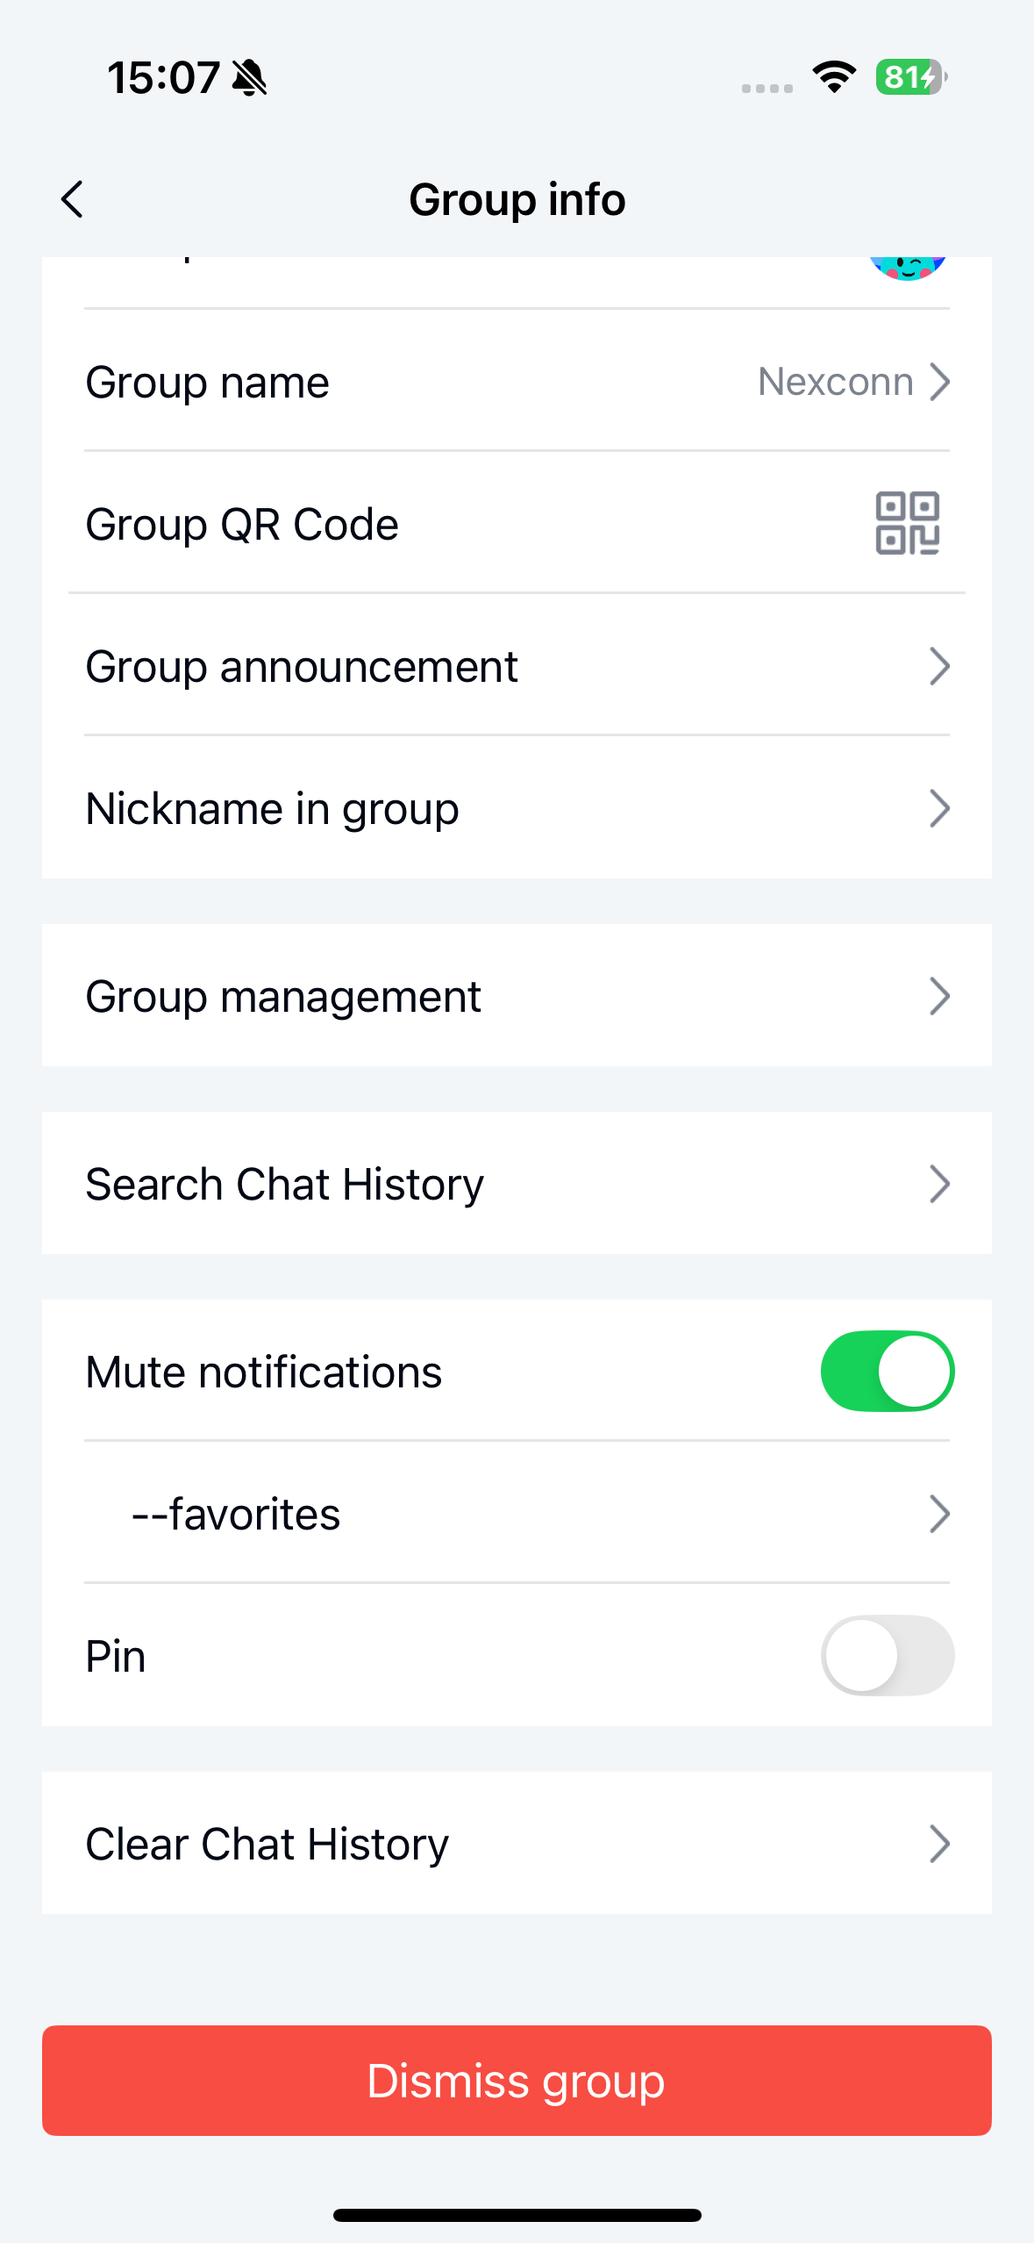Expand Nickname in group chevron

(x=939, y=808)
